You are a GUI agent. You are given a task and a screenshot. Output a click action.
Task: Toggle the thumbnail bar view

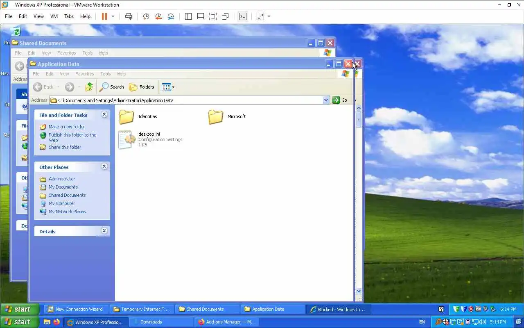(201, 16)
